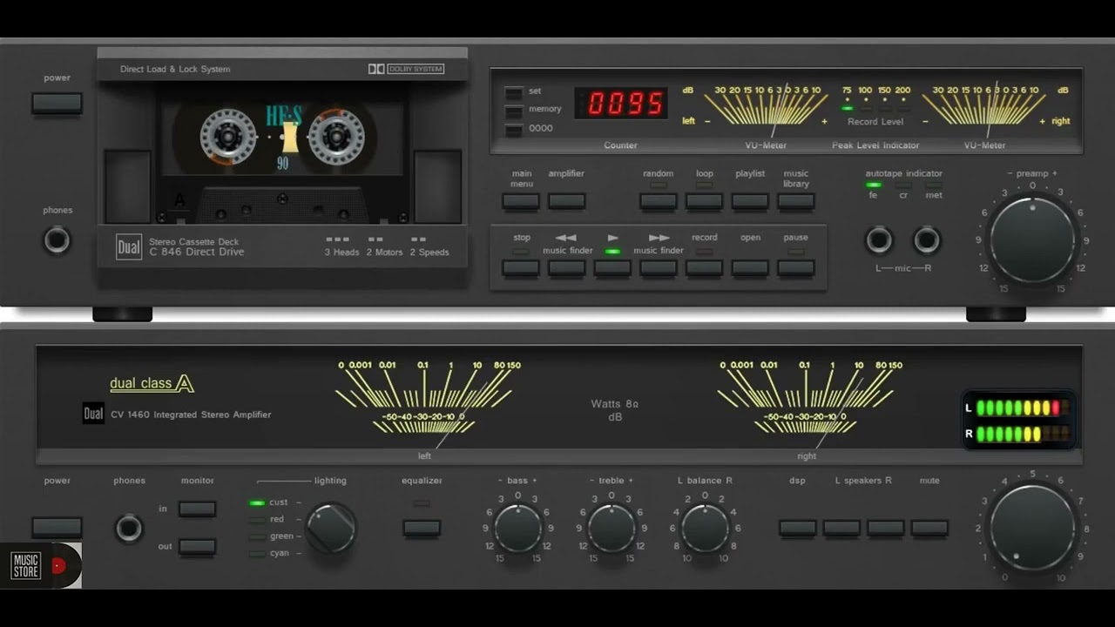Start playback with the play button

pyautogui.click(x=612, y=268)
